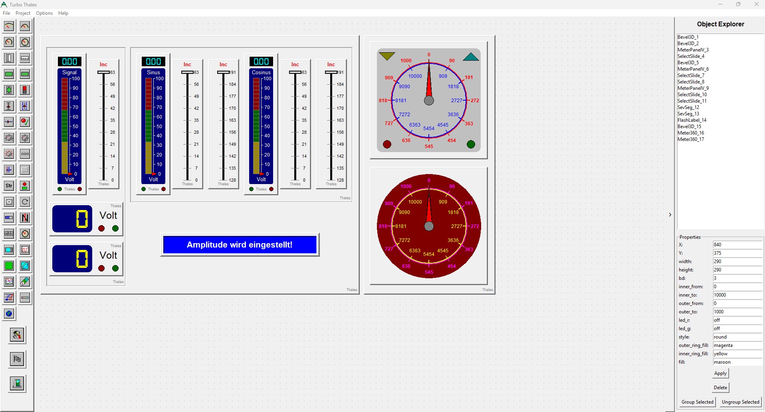Toggle the green LED below the Volt display

(x=115, y=228)
